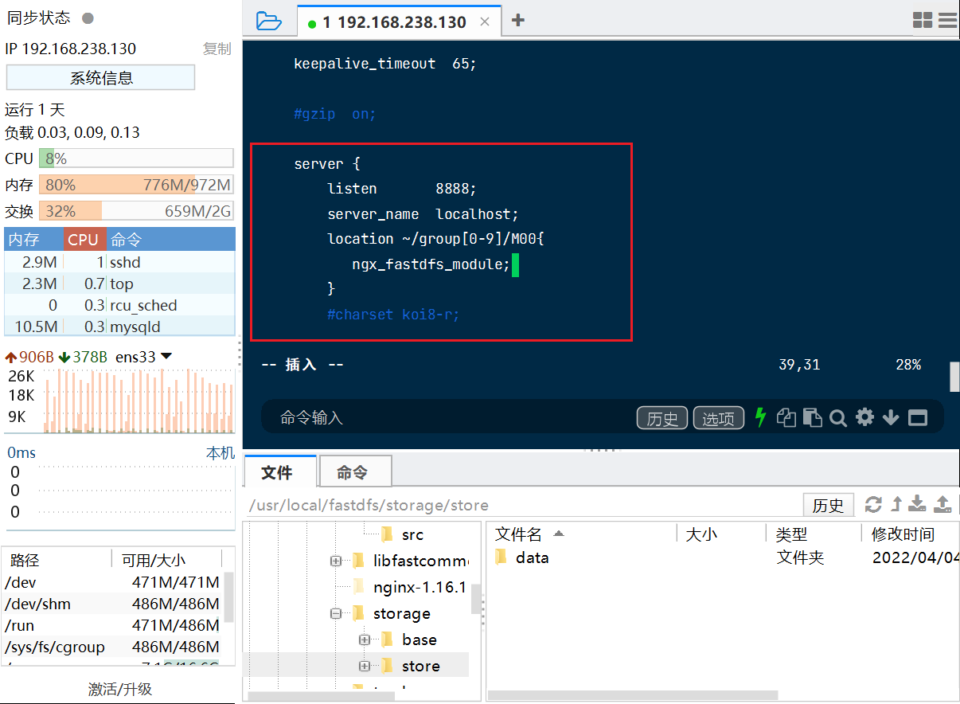Open terminal 历史 command history button

[662, 418]
